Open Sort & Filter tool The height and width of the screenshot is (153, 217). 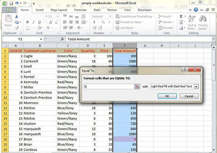tap(192, 22)
